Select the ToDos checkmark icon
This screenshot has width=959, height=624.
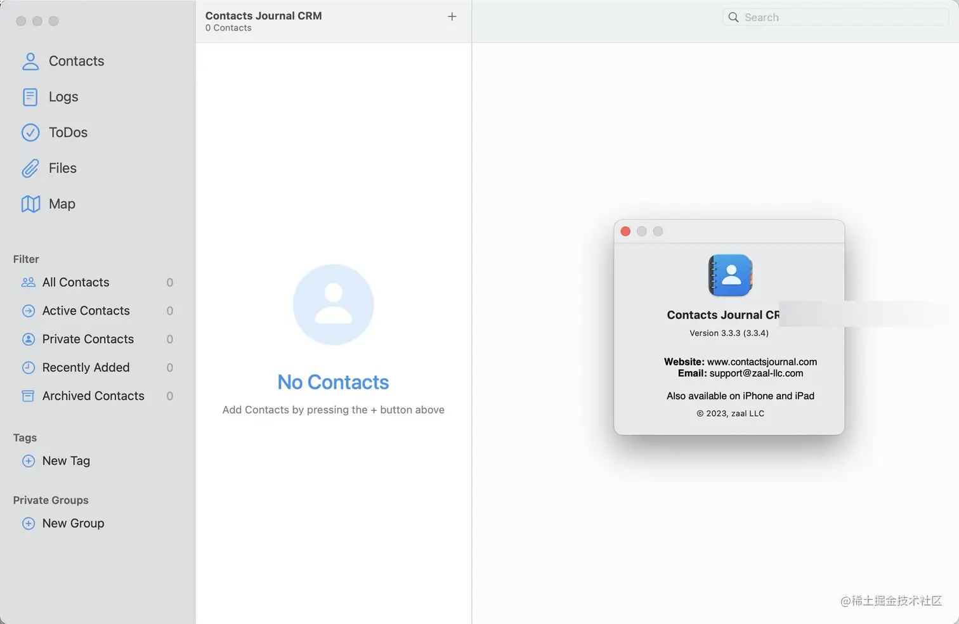pyautogui.click(x=30, y=133)
